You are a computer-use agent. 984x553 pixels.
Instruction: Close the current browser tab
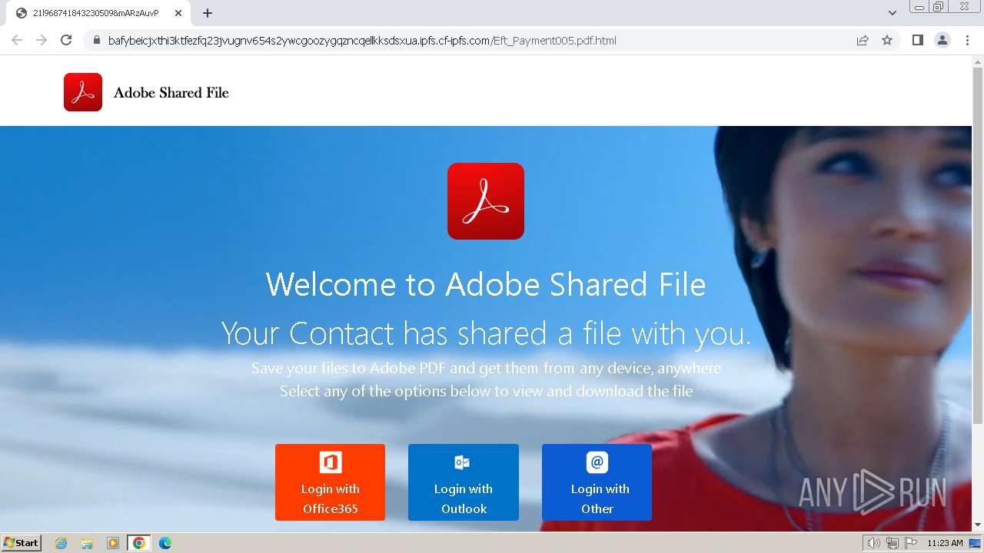(178, 13)
